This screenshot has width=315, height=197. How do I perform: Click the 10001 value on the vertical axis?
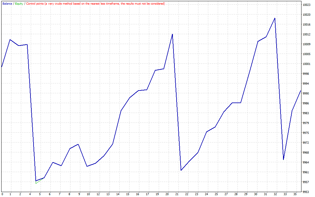click(x=306, y=64)
